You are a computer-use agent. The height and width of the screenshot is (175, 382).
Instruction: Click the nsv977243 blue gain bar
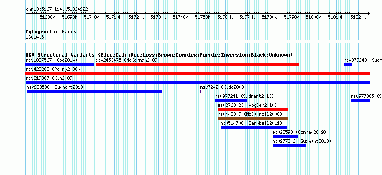[348, 64]
